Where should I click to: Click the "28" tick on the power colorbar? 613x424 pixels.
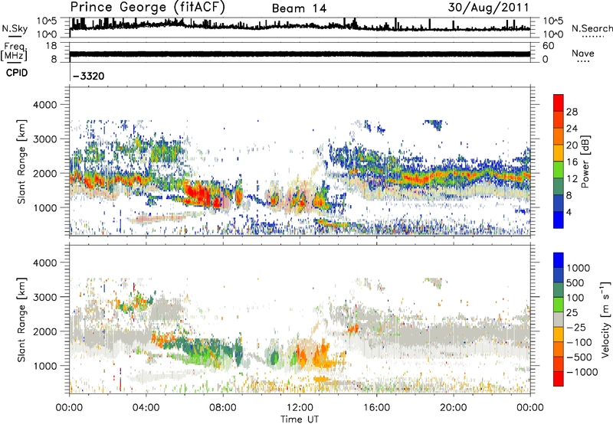tap(572, 112)
